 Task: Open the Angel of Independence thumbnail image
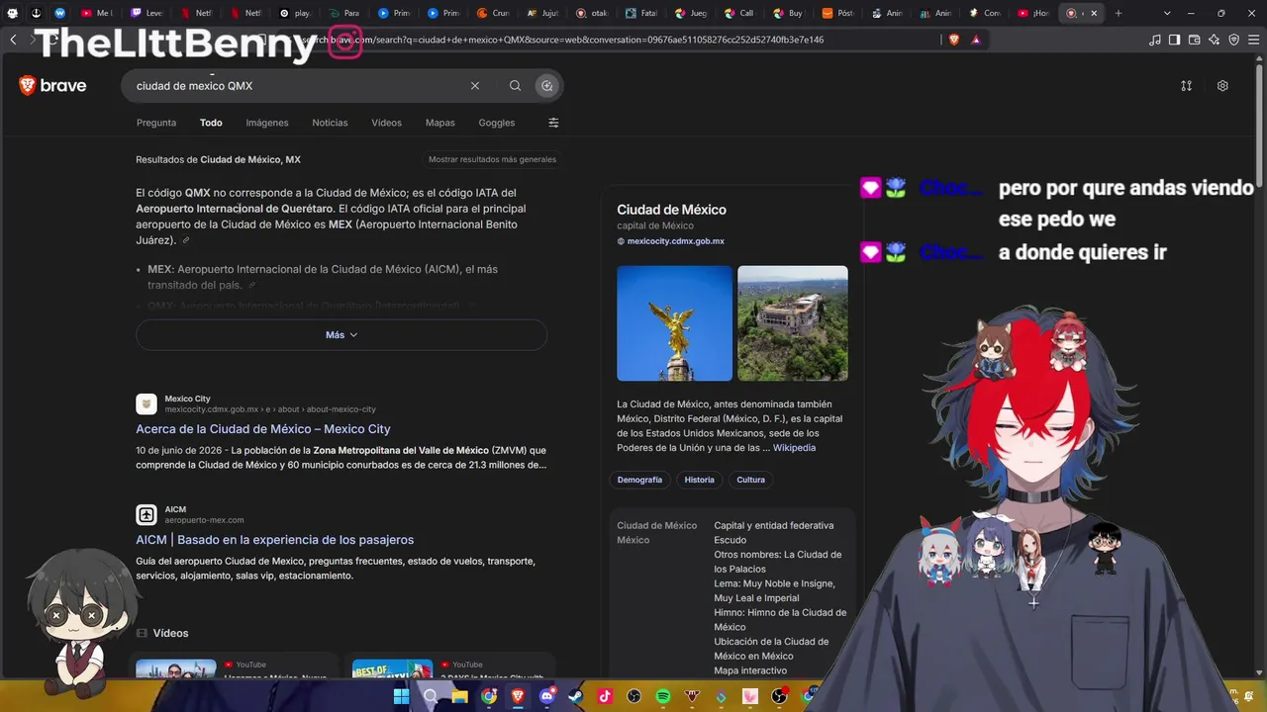tap(675, 323)
